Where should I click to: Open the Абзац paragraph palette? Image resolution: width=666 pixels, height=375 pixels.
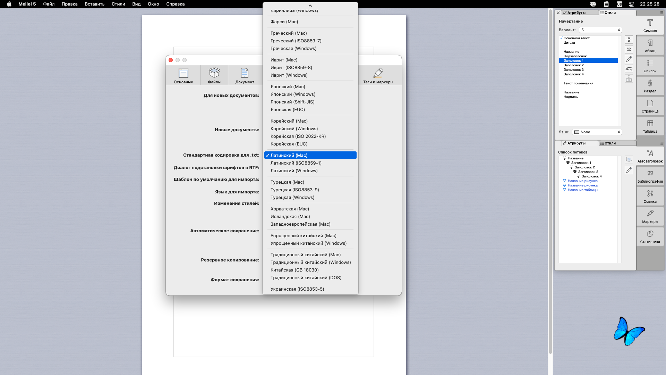pos(650,45)
